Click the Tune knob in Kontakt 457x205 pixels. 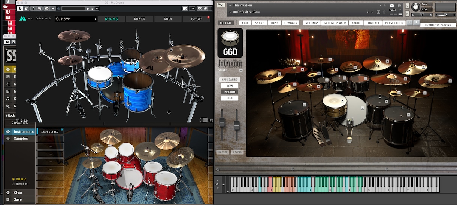click(416, 7)
